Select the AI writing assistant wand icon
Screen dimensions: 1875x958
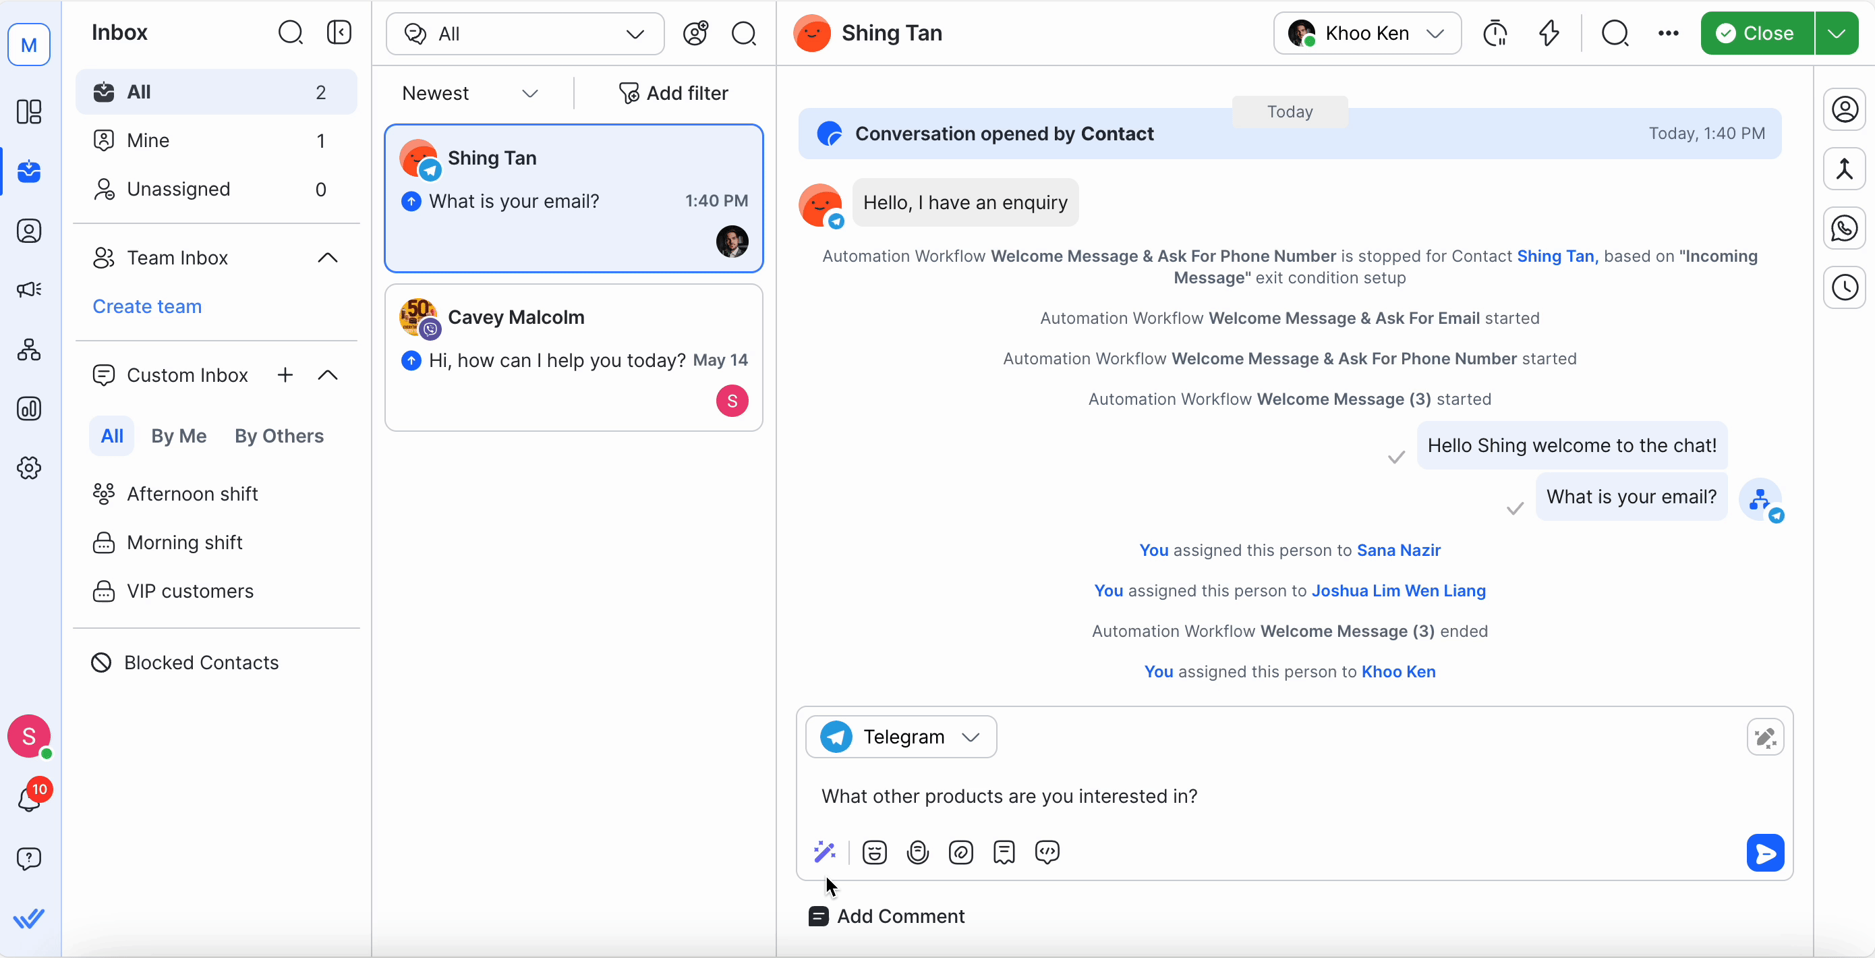825,853
